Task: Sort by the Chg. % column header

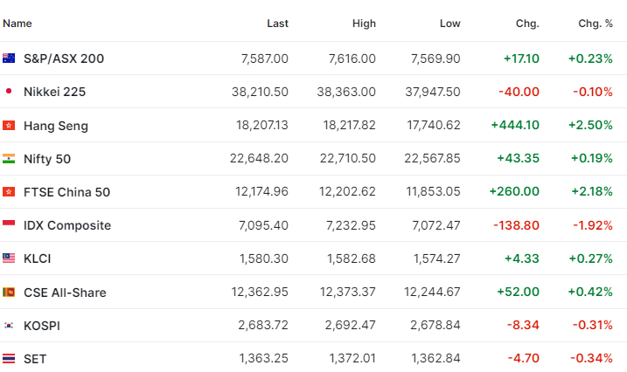Action: 596,24
